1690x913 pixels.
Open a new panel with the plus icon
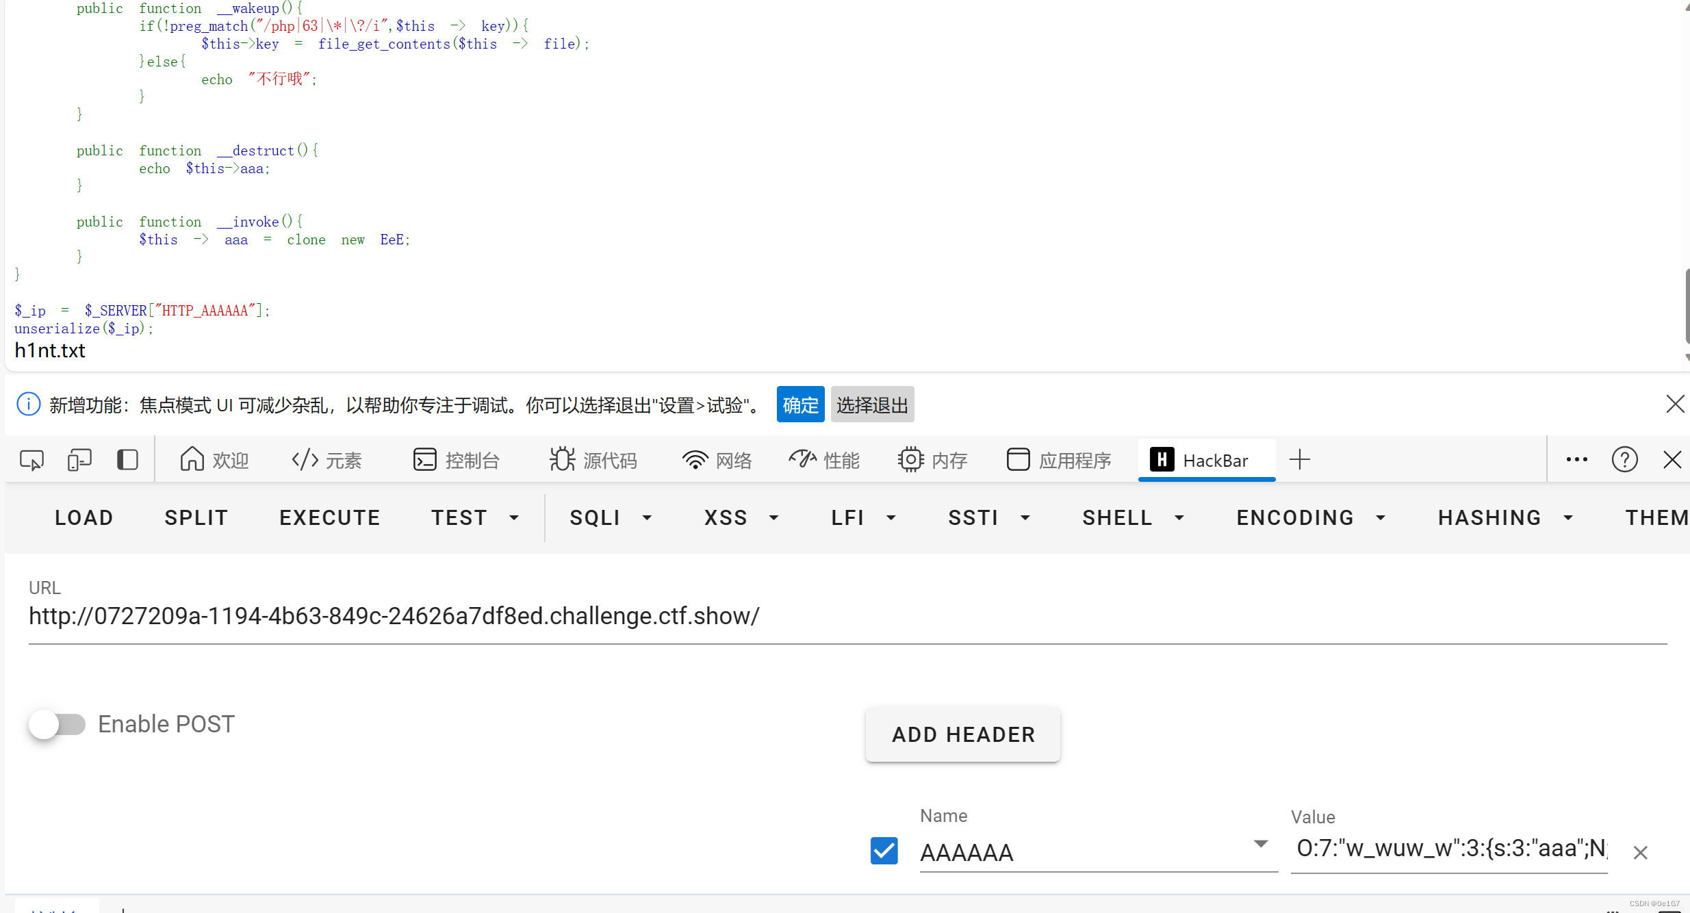pyautogui.click(x=1300, y=459)
